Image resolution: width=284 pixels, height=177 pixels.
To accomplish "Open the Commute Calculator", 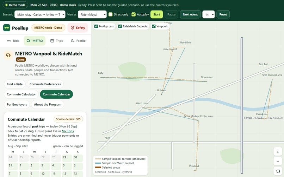I will click(x=21, y=94).
